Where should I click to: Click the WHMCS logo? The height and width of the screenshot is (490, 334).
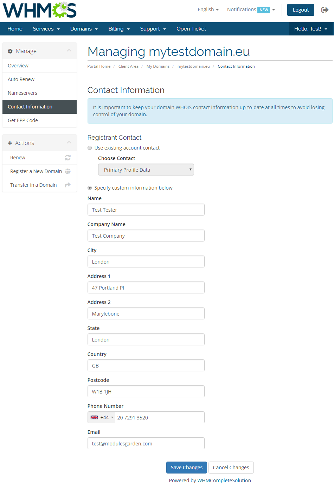[40, 10]
